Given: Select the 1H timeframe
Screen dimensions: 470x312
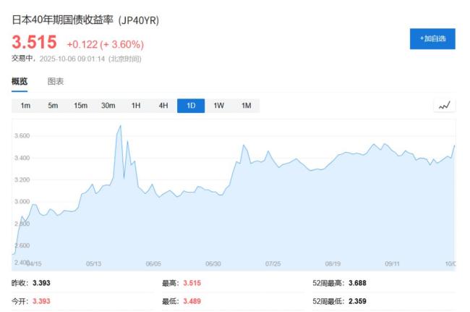Looking at the screenshot, I should (136, 106).
